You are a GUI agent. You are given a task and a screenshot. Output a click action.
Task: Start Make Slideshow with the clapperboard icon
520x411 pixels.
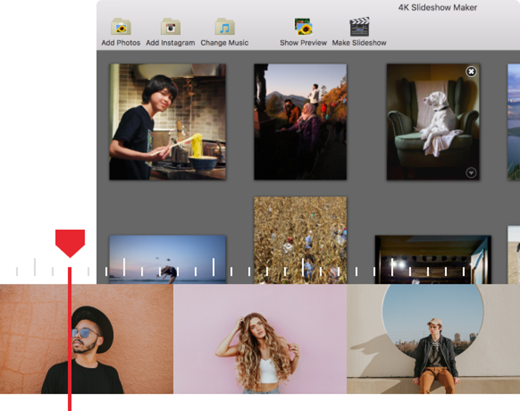click(x=359, y=27)
